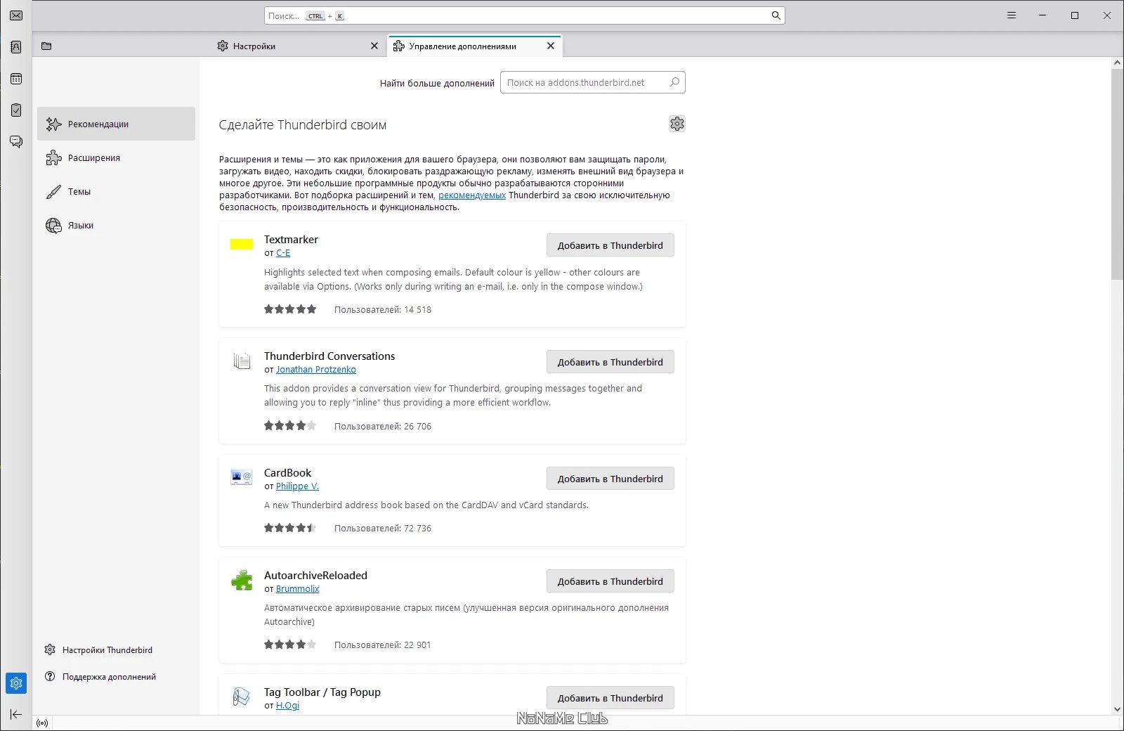Click the CardBook add-on icon
The height and width of the screenshot is (731, 1124).
[x=242, y=478]
